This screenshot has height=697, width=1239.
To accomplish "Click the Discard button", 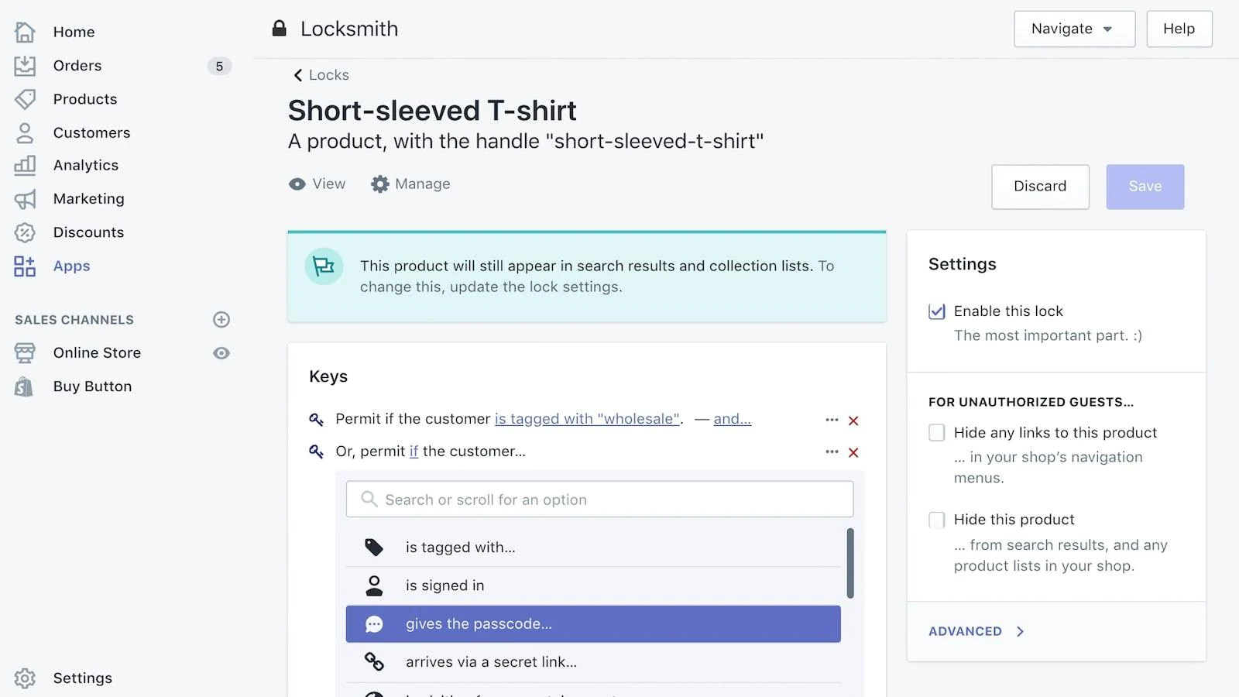I will coord(1040,187).
